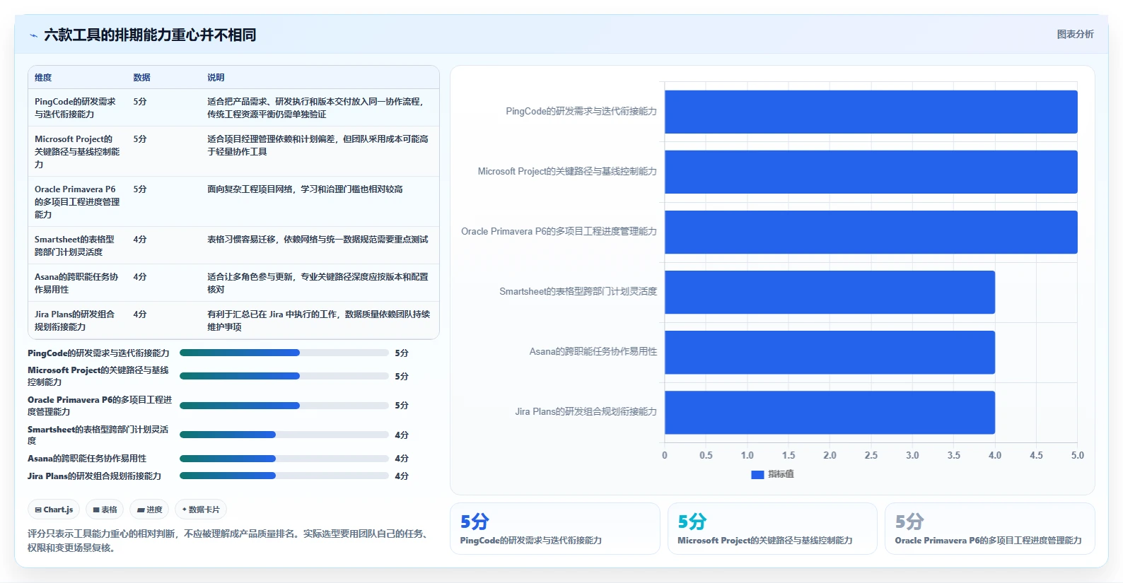Select the 表格 tag chip
The width and height of the screenshot is (1123, 583).
tap(105, 510)
